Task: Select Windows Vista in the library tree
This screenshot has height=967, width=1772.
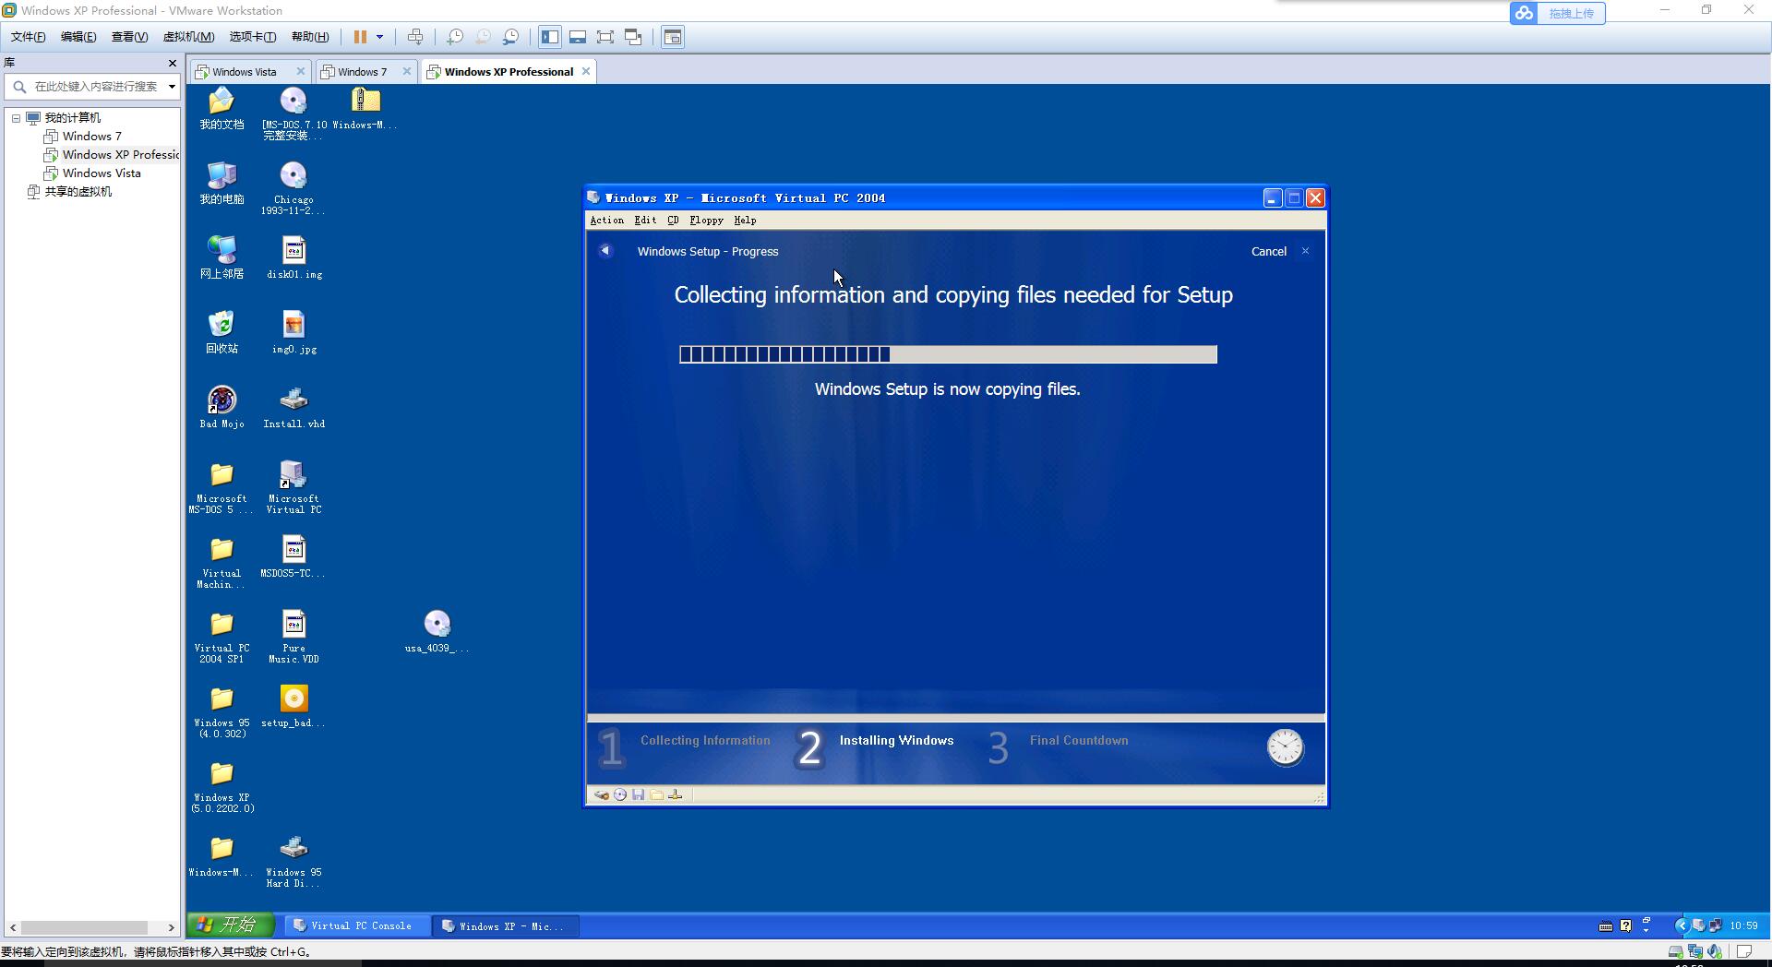Action: [102, 173]
